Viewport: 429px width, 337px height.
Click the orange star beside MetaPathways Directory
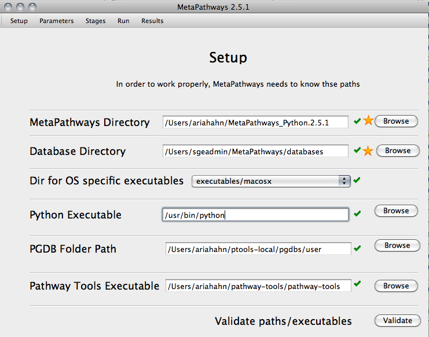tap(369, 120)
